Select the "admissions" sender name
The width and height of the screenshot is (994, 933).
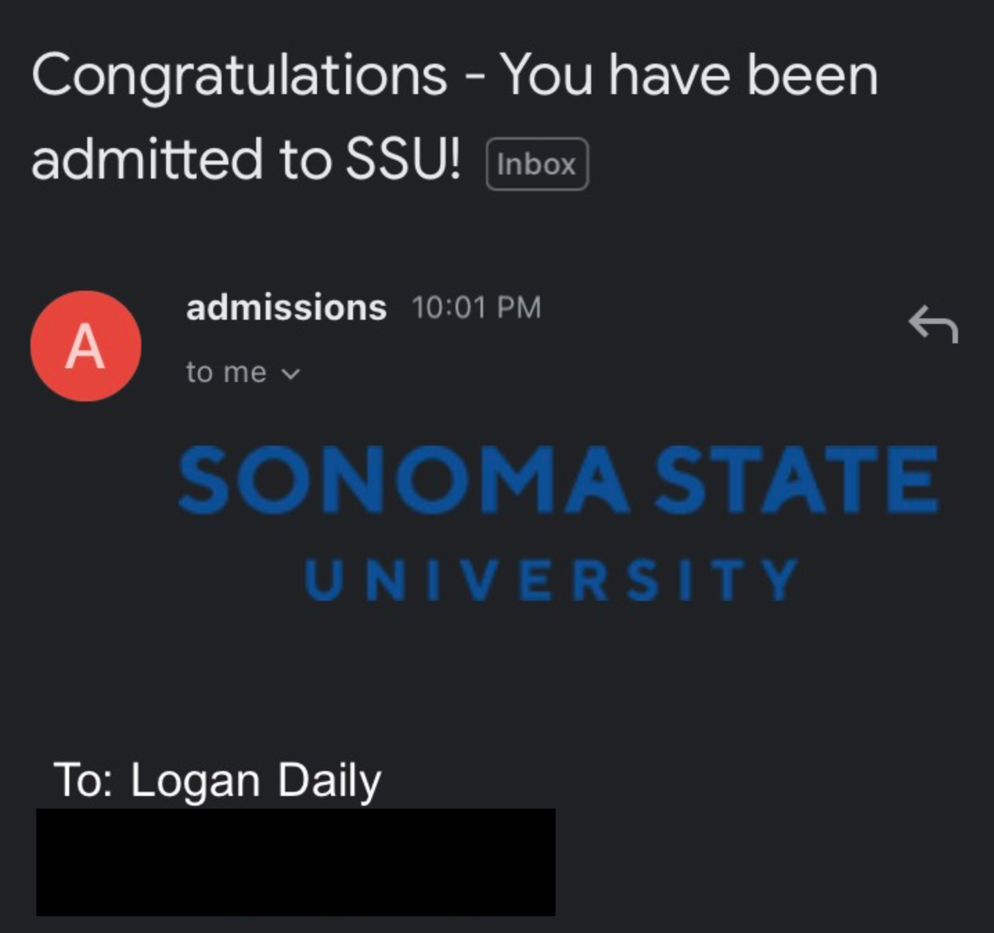pos(286,307)
